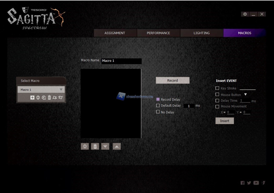Switch to the PERFORMANCE tab
Image resolution: width=274 pixels, height=193 pixels.
158,33
